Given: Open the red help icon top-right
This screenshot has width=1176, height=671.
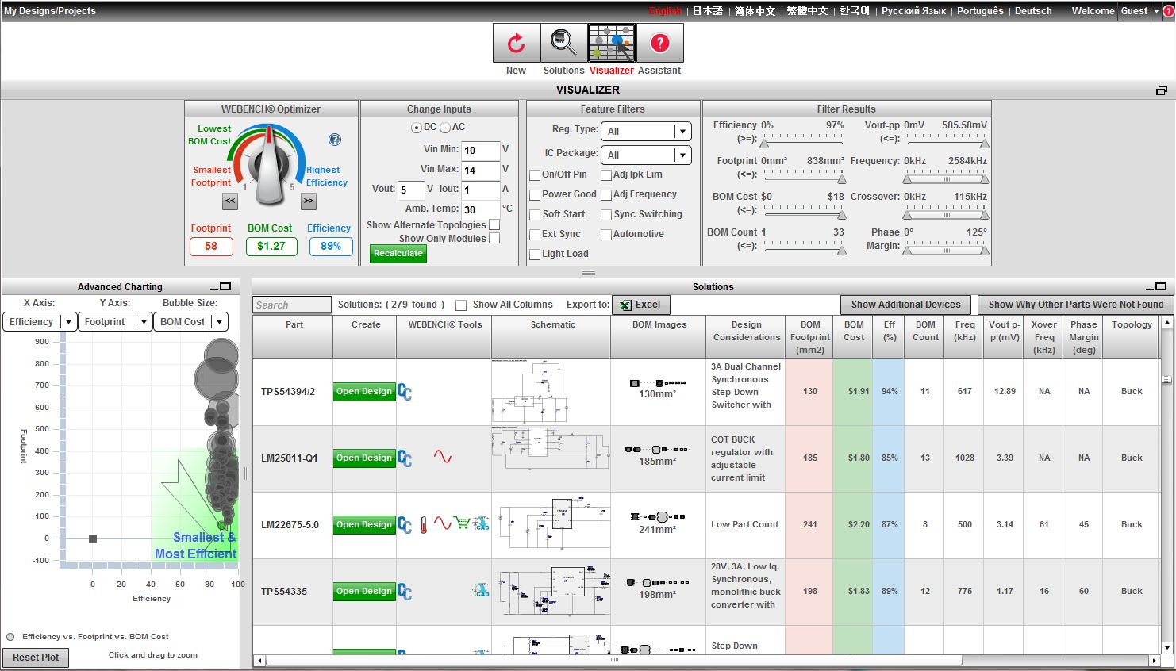Looking at the screenshot, I should point(1168,11).
